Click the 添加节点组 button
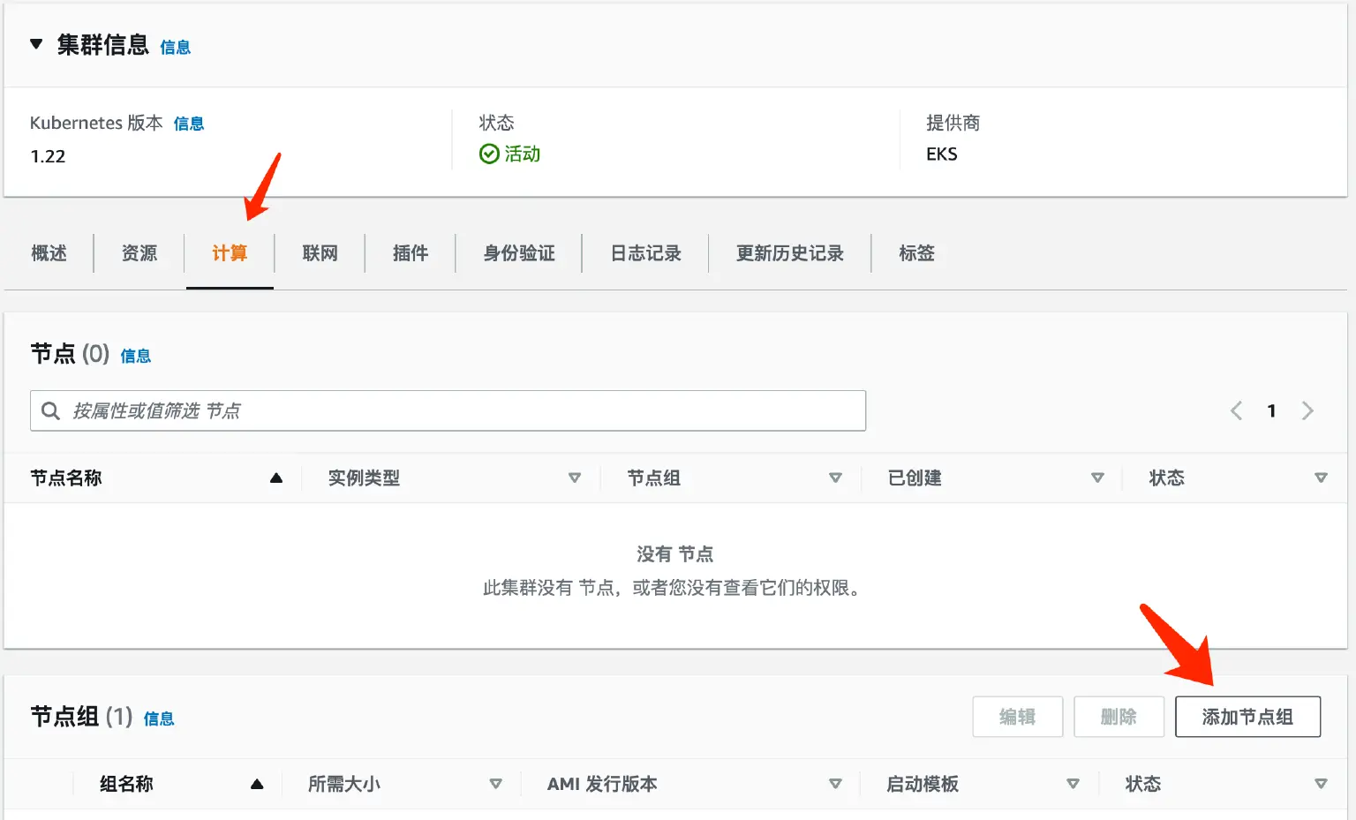Image resolution: width=1356 pixels, height=820 pixels. (1247, 716)
